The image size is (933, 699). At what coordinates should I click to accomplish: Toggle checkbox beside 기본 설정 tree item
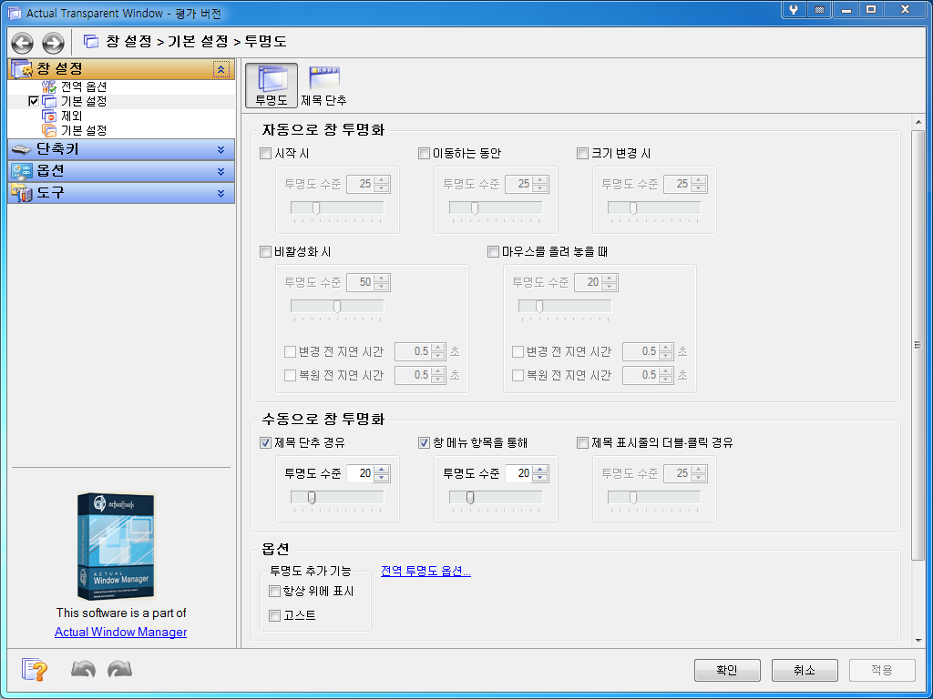(34, 101)
